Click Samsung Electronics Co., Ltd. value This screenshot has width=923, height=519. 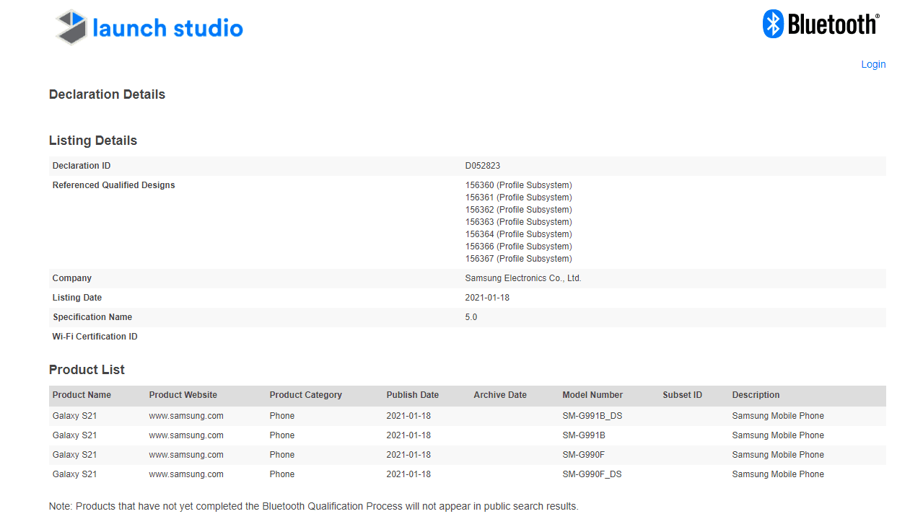click(523, 278)
